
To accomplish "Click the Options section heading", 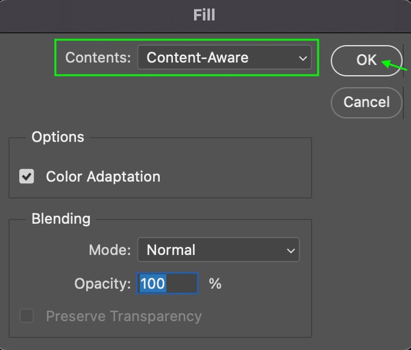I will tap(58, 137).
